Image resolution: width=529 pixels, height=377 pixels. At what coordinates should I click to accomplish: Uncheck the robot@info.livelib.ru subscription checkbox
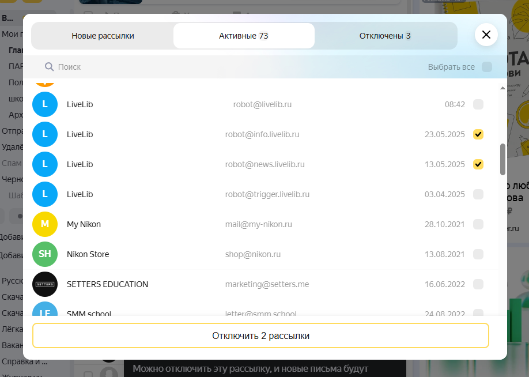pos(478,134)
